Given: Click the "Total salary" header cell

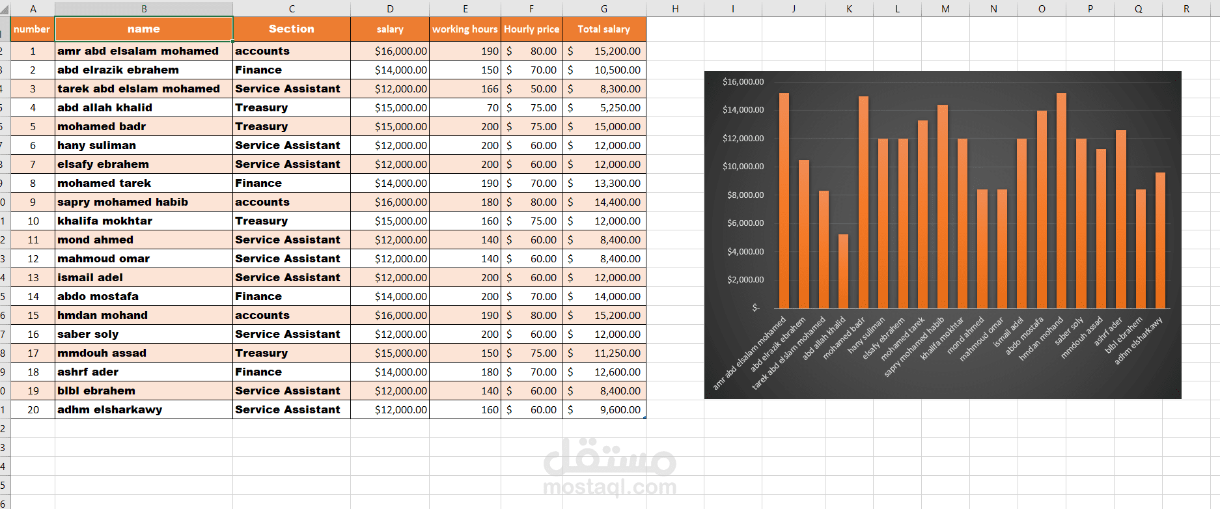Looking at the screenshot, I should coord(603,29).
